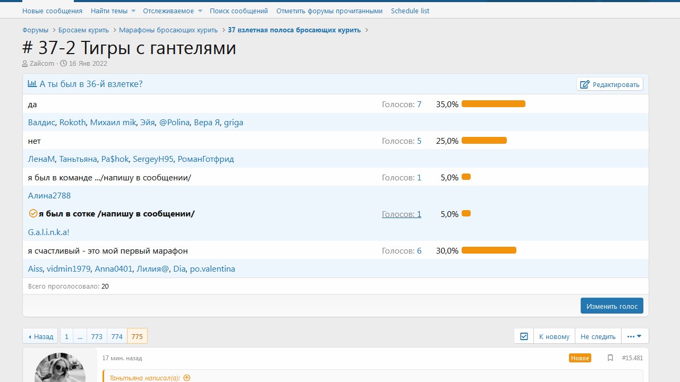This screenshot has height=382, width=680.
Task: Open thread author Zaйcom profile
Action: click(x=42, y=64)
